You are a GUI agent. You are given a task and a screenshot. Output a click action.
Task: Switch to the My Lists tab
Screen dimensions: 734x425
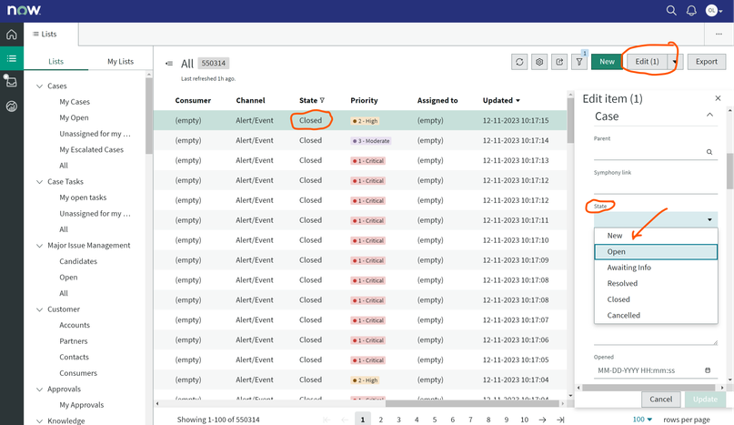click(x=120, y=61)
